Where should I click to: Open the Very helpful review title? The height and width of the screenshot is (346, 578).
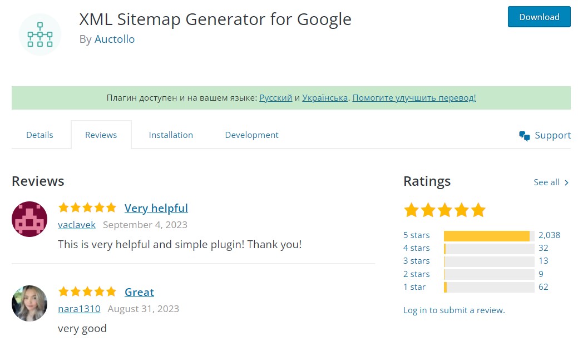tap(156, 208)
